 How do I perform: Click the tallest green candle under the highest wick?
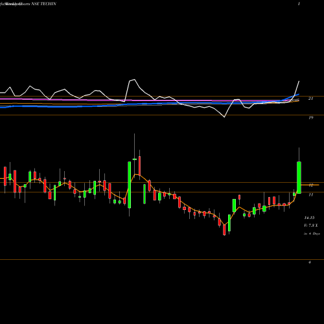pos(130,185)
